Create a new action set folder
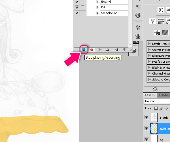The image size is (170, 142). point(107,50)
